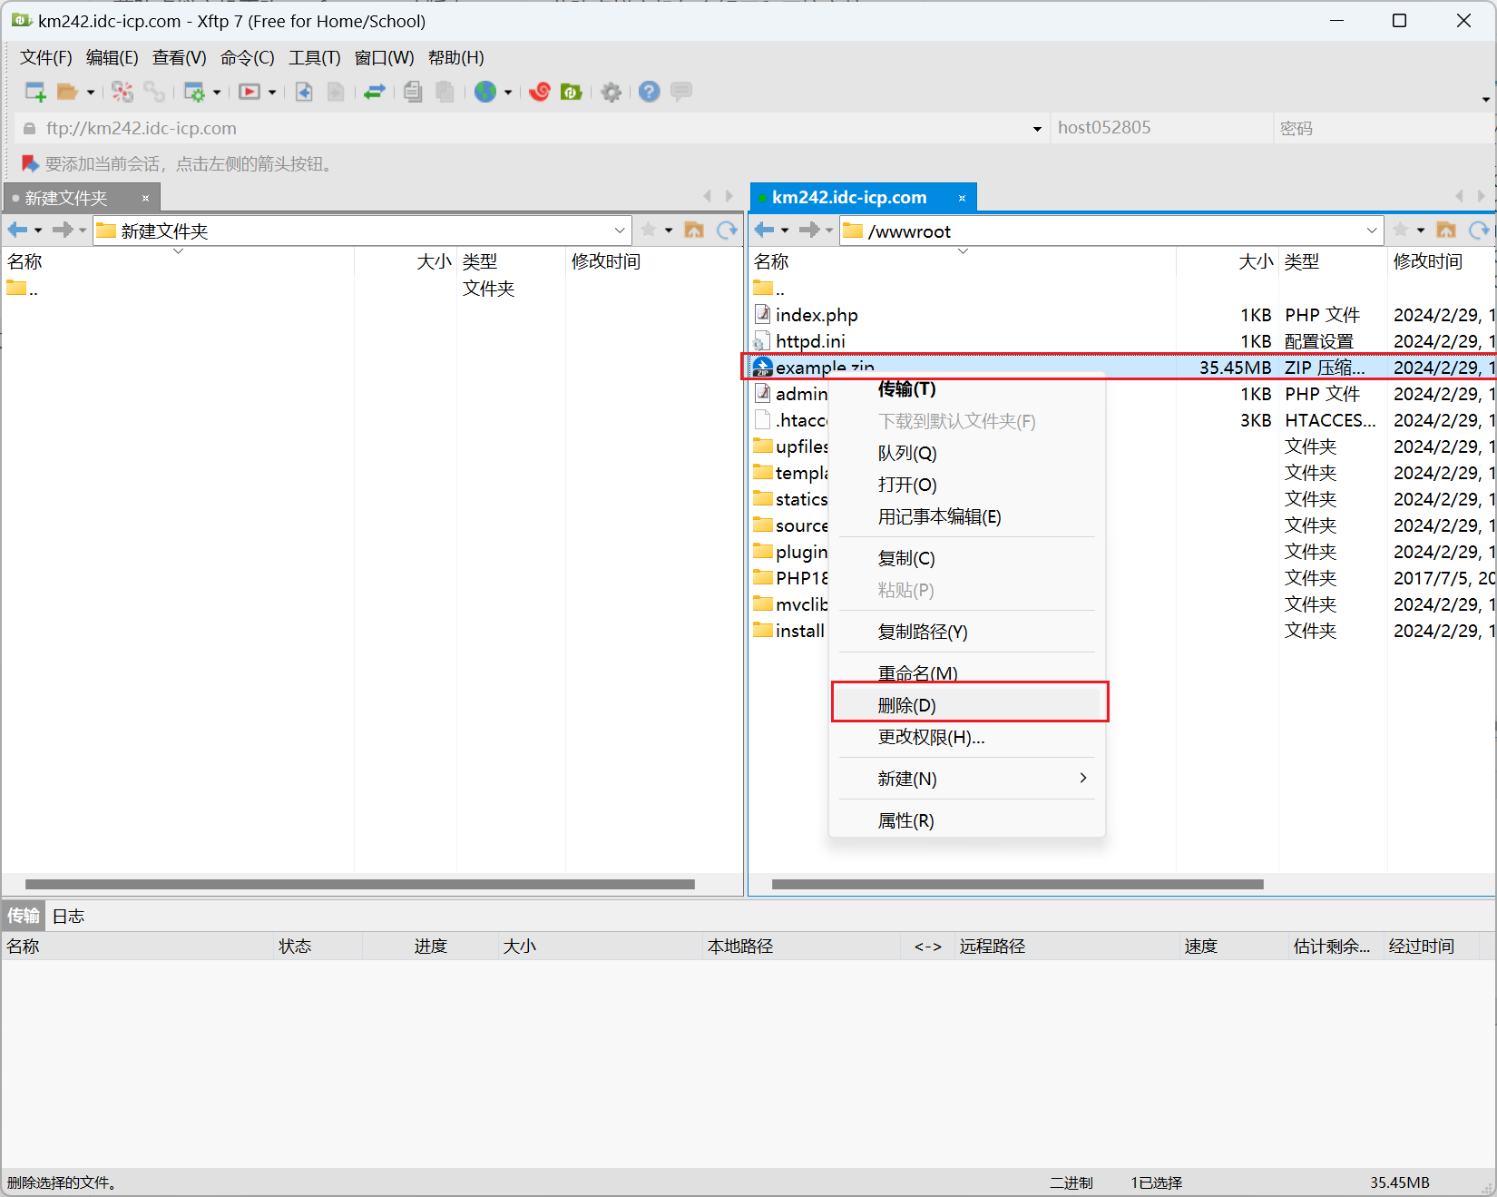Viewport: 1497px width, 1197px height.
Task: Click the 密码 password field
Action: pyautogui.click(x=1379, y=129)
